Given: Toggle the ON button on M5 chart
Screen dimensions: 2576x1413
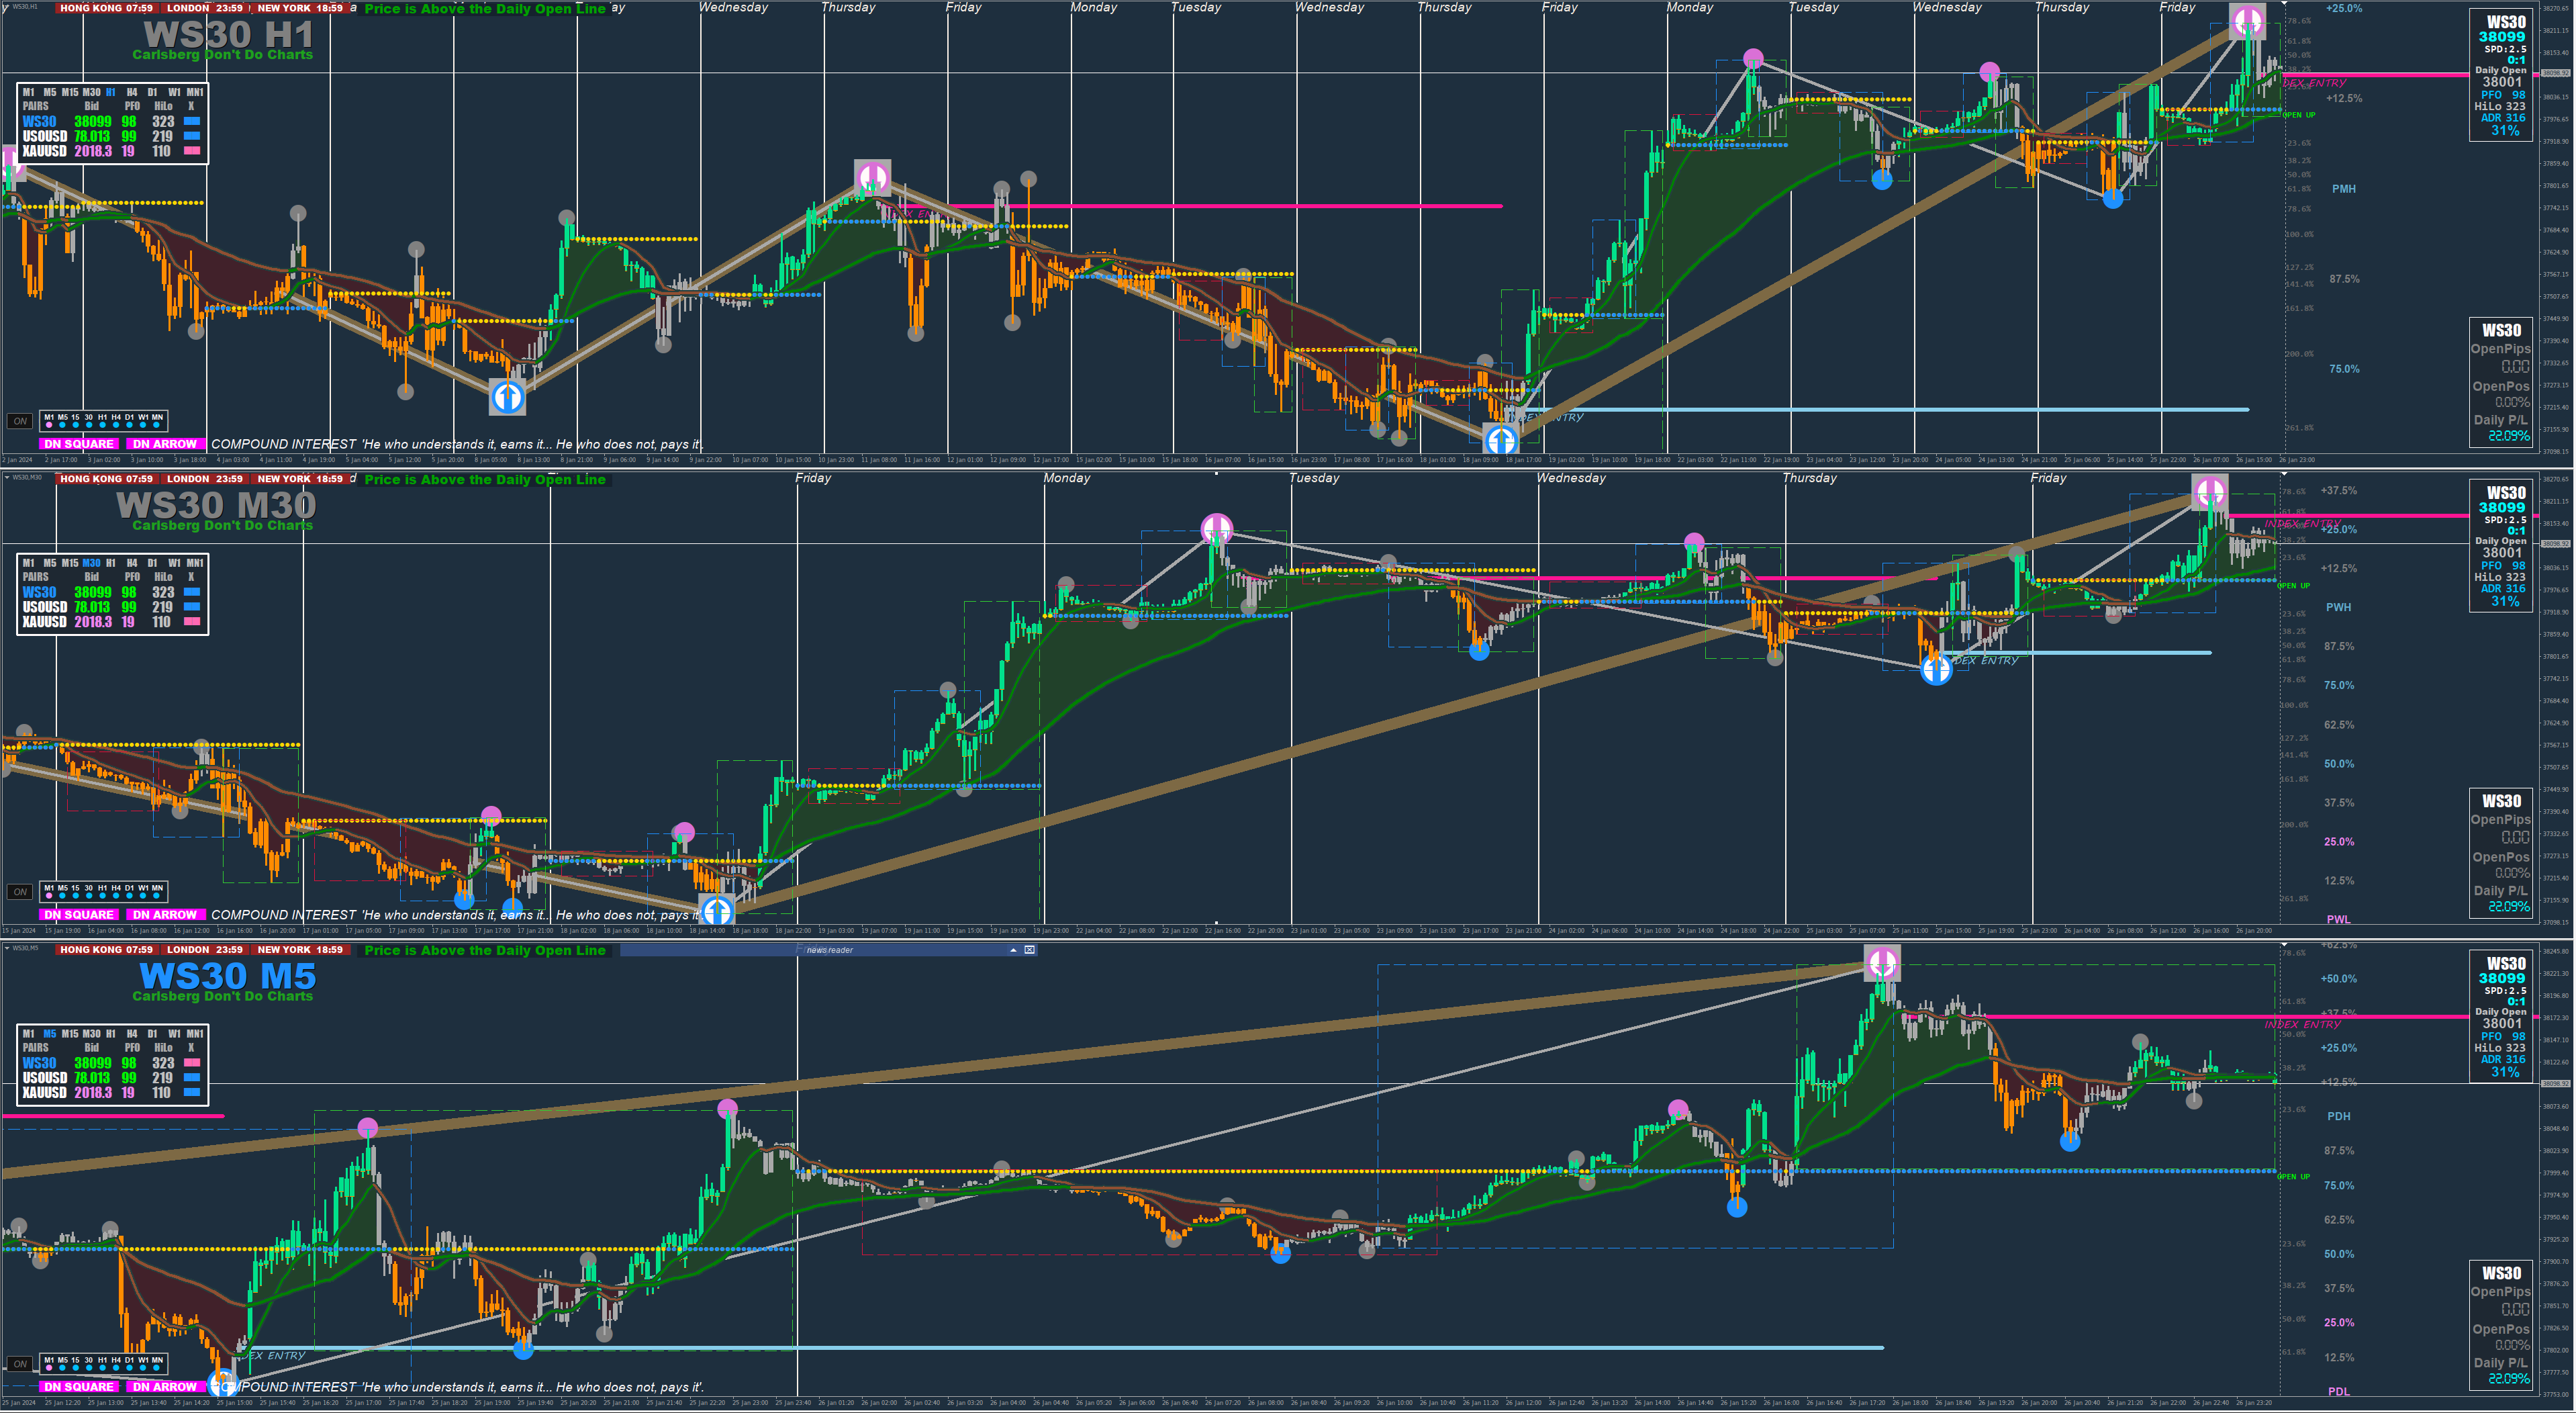Looking at the screenshot, I should tap(20, 1364).
